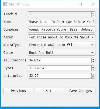This screenshot has height=109, width=100.
Task: Click the MainWindow app icon in title bar
Action: (5, 4)
